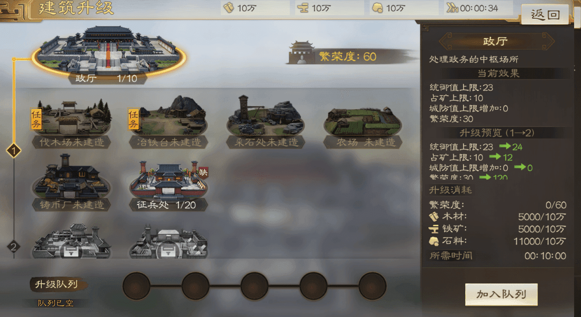The width and height of the screenshot is (581, 317).
Task: Select the tier 2 diamond marker
Action: pos(15,247)
